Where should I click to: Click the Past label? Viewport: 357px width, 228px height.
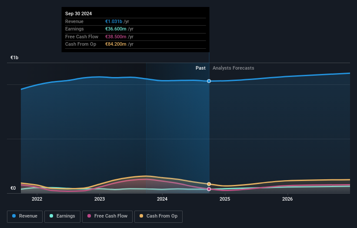(x=200, y=68)
